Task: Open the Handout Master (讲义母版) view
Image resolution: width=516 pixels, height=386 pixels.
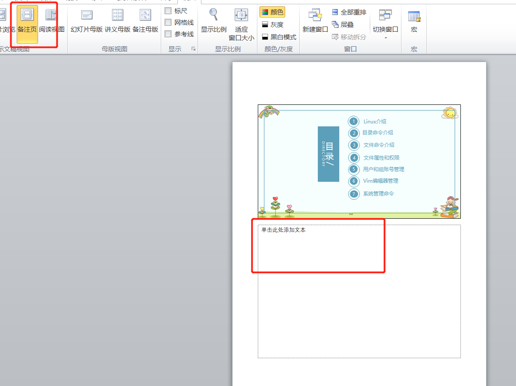Action: [x=117, y=22]
